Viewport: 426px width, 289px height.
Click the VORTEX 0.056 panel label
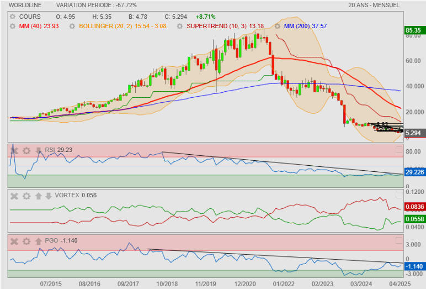[x=76, y=196]
